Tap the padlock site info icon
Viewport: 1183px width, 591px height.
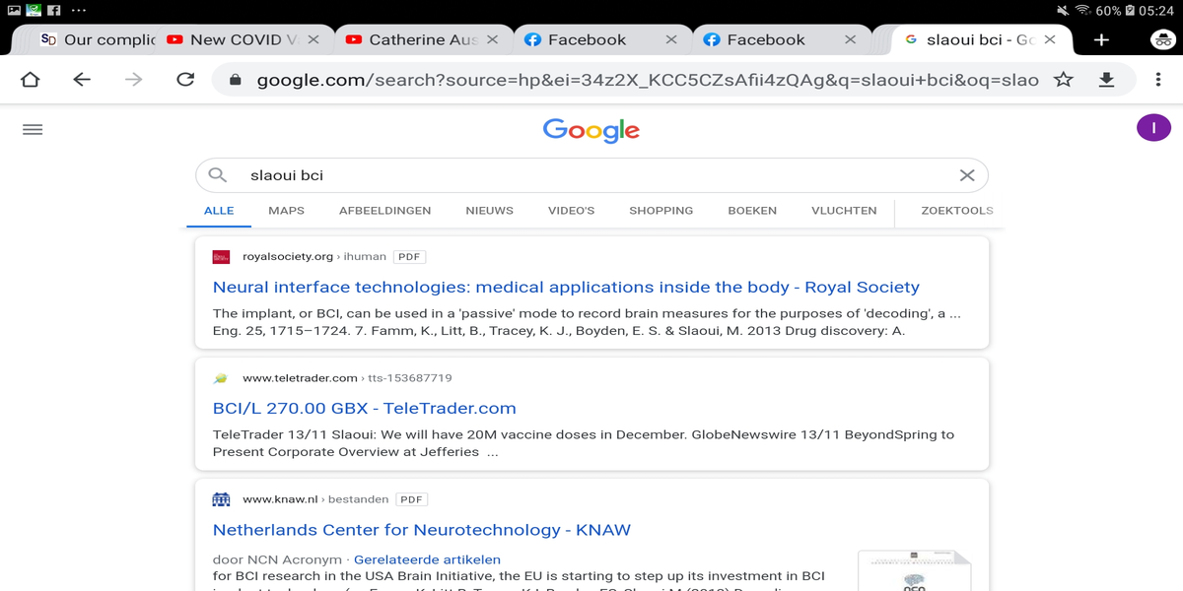click(235, 80)
